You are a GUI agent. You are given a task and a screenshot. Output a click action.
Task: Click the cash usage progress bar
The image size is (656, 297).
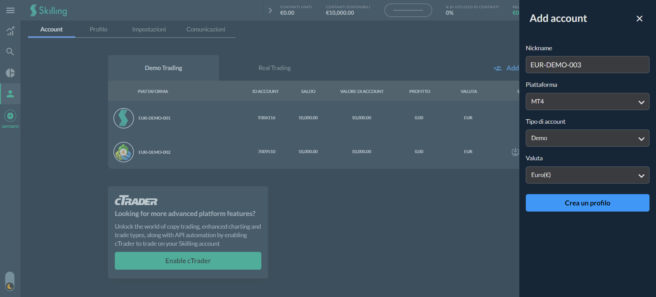pyautogui.click(x=408, y=10)
